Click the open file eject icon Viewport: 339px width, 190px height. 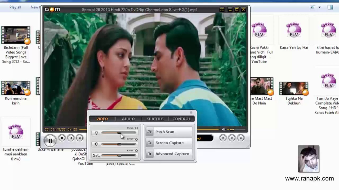coord(223,138)
